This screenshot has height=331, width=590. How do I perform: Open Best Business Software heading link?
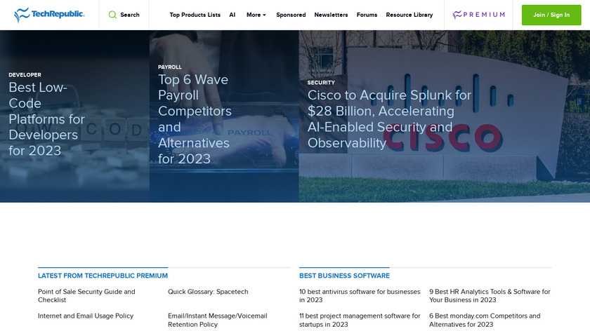pos(344,276)
